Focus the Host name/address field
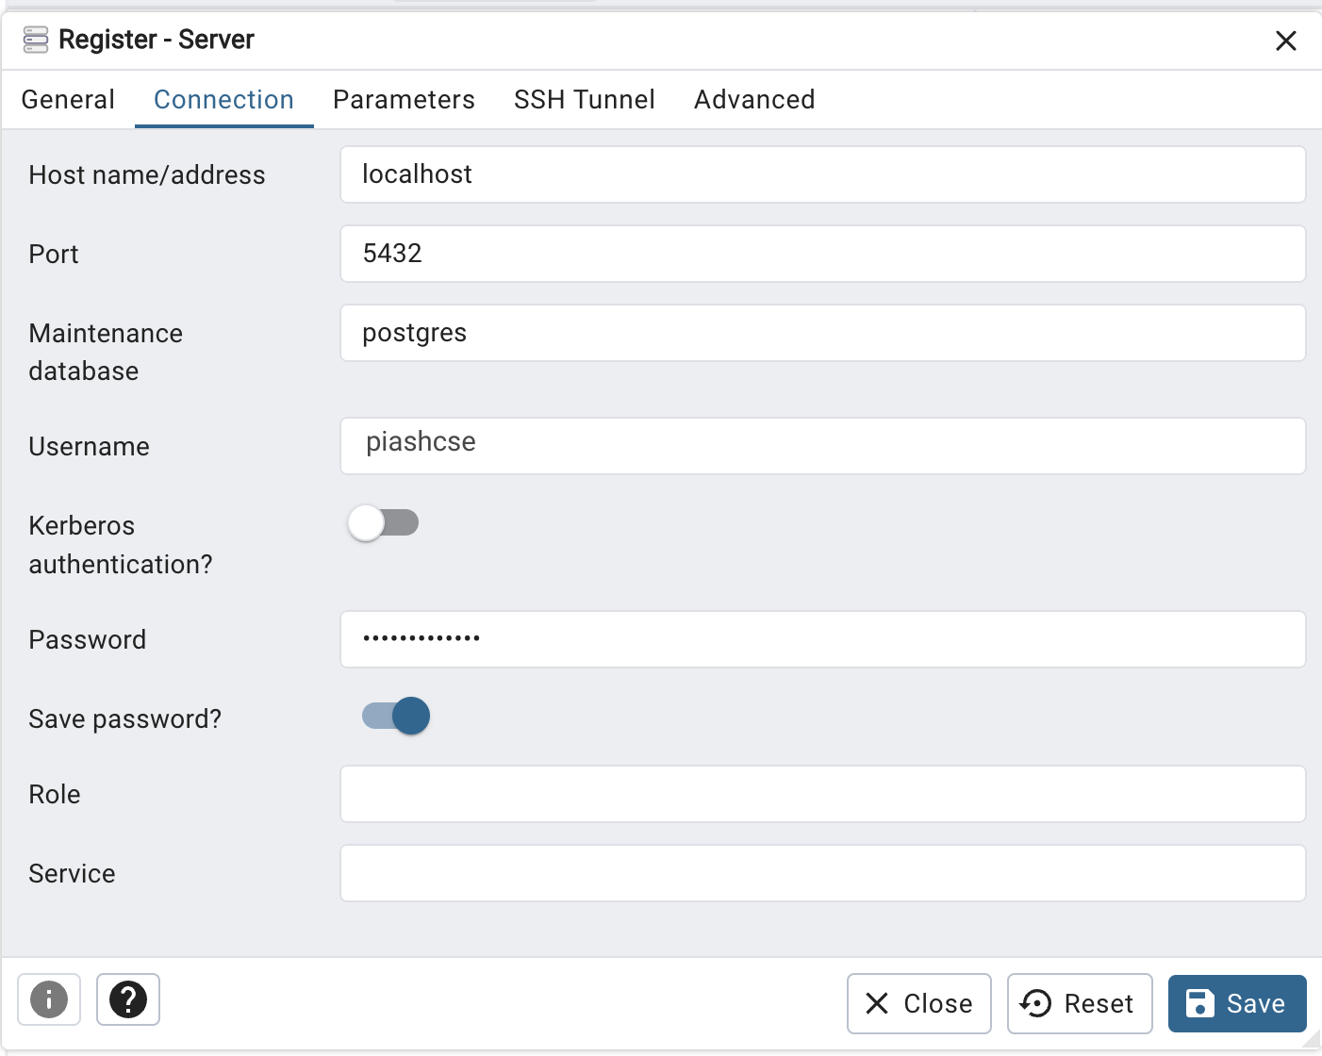 pyautogui.click(x=822, y=174)
